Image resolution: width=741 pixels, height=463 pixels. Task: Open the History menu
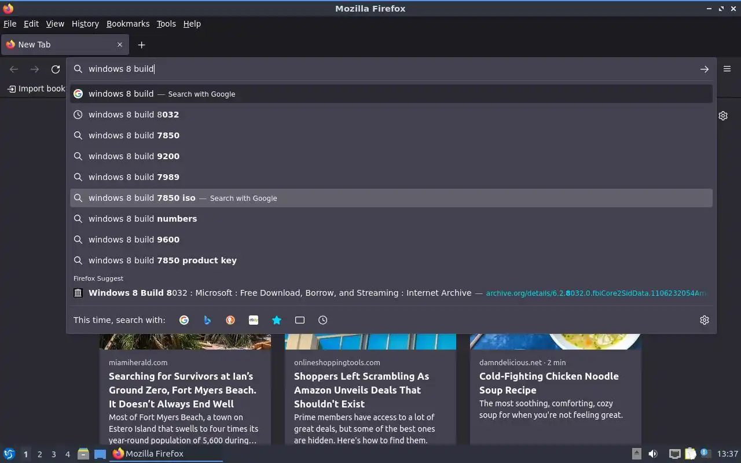click(85, 24)
